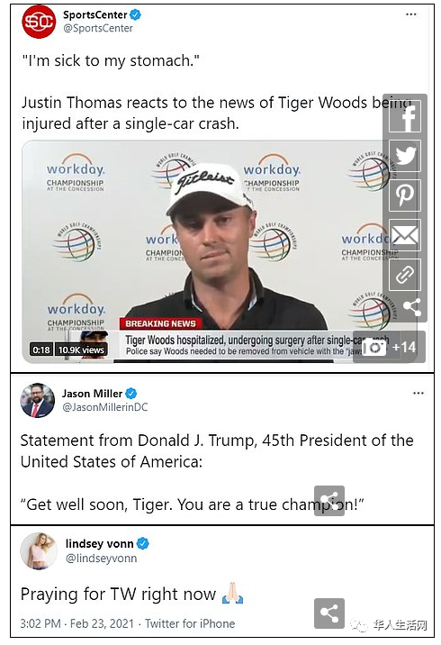Screen dimensions: 441x645
Task: Copy link with chain icon
Action: (405, 275)
